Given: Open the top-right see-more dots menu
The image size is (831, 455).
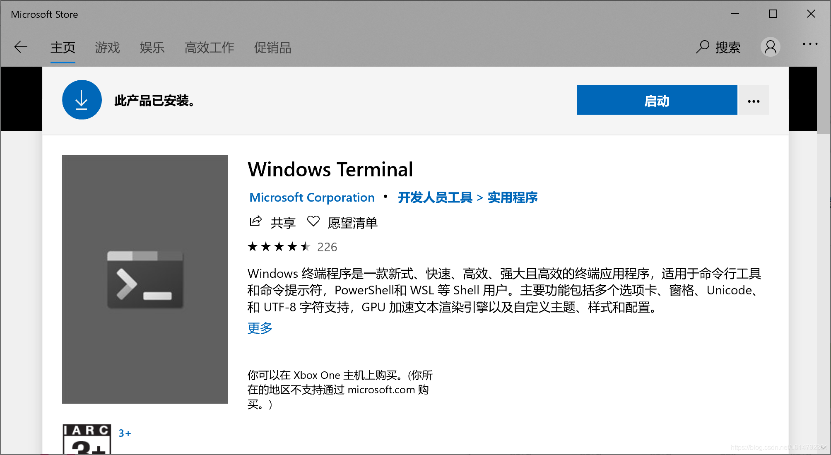Looking at the screenshot, I should 810,44.
